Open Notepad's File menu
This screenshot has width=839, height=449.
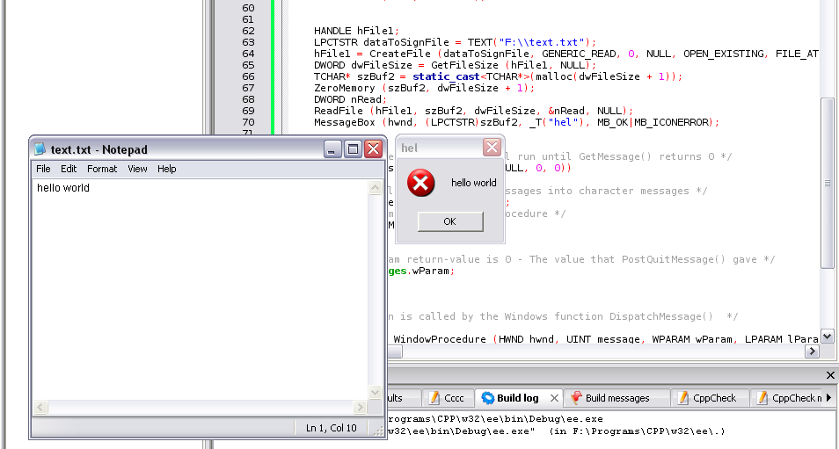pyautogui.click(x=43, y=169)
